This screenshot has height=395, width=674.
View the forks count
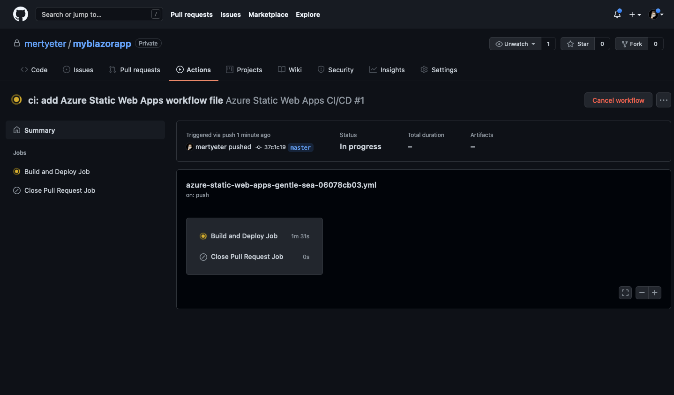656,44
